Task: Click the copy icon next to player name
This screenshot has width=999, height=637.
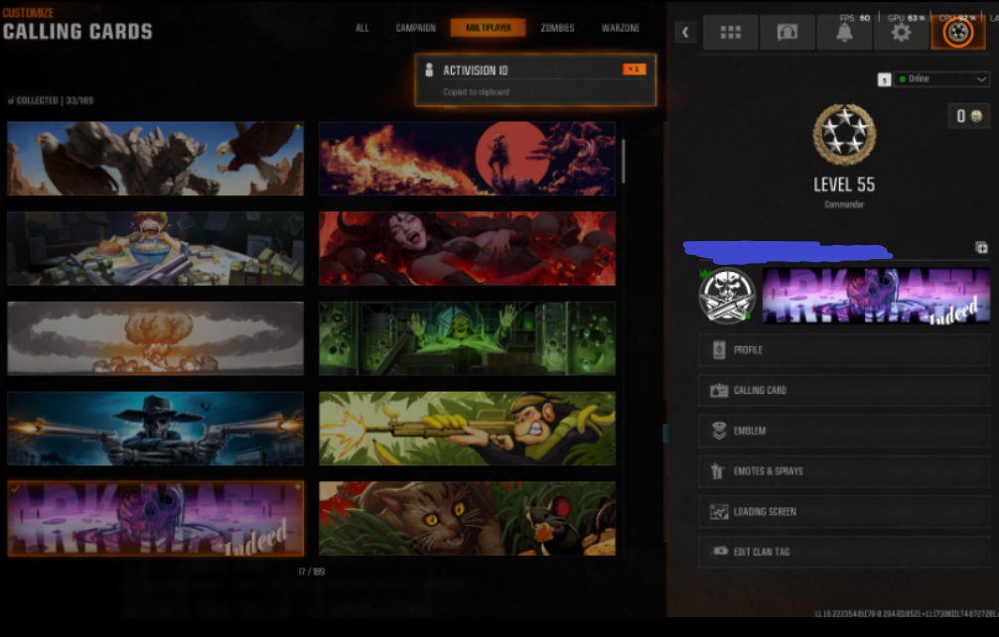Action: coord(981,247)
